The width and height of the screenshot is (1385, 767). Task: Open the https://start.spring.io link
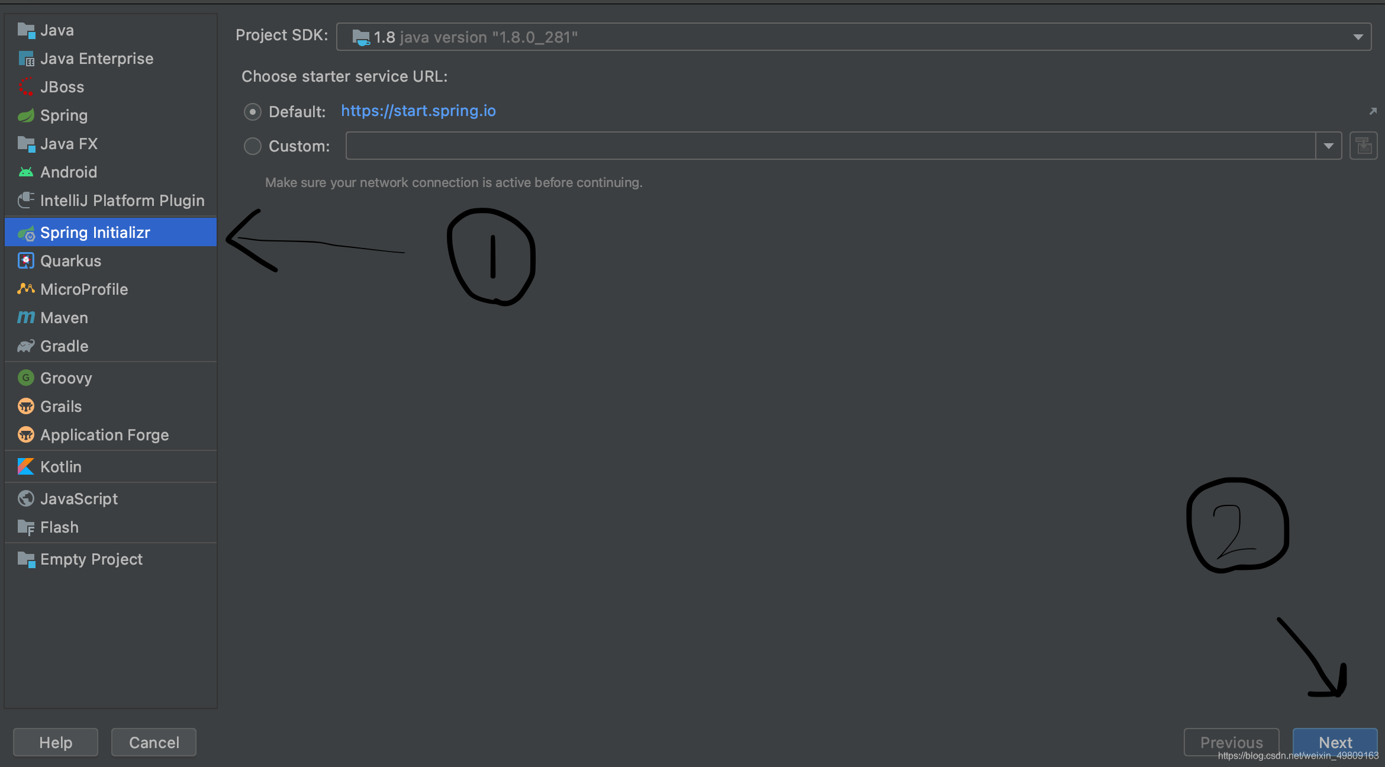pyautogui.click(x=418, y=111)
